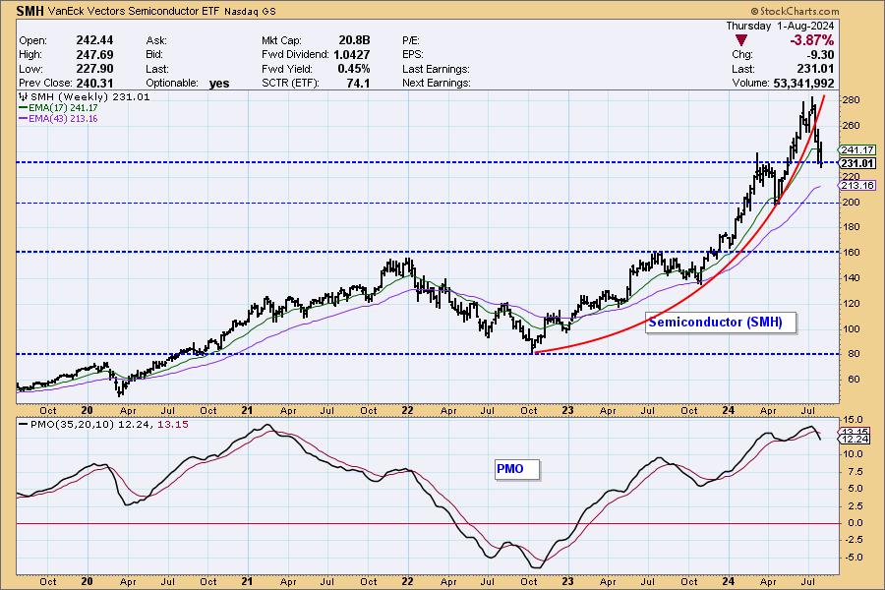Image resolution: width=885 pixels, height=590 pixels.
Task: Click the 241.17 EMA axis price tag
Action: [x=856, y=150]
